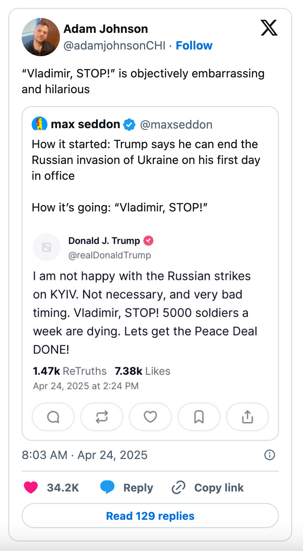
Task: Click the share icon under Trump's post
Action: [247, 417]
